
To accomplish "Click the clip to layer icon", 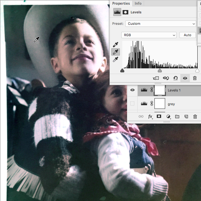I will 155,78.
